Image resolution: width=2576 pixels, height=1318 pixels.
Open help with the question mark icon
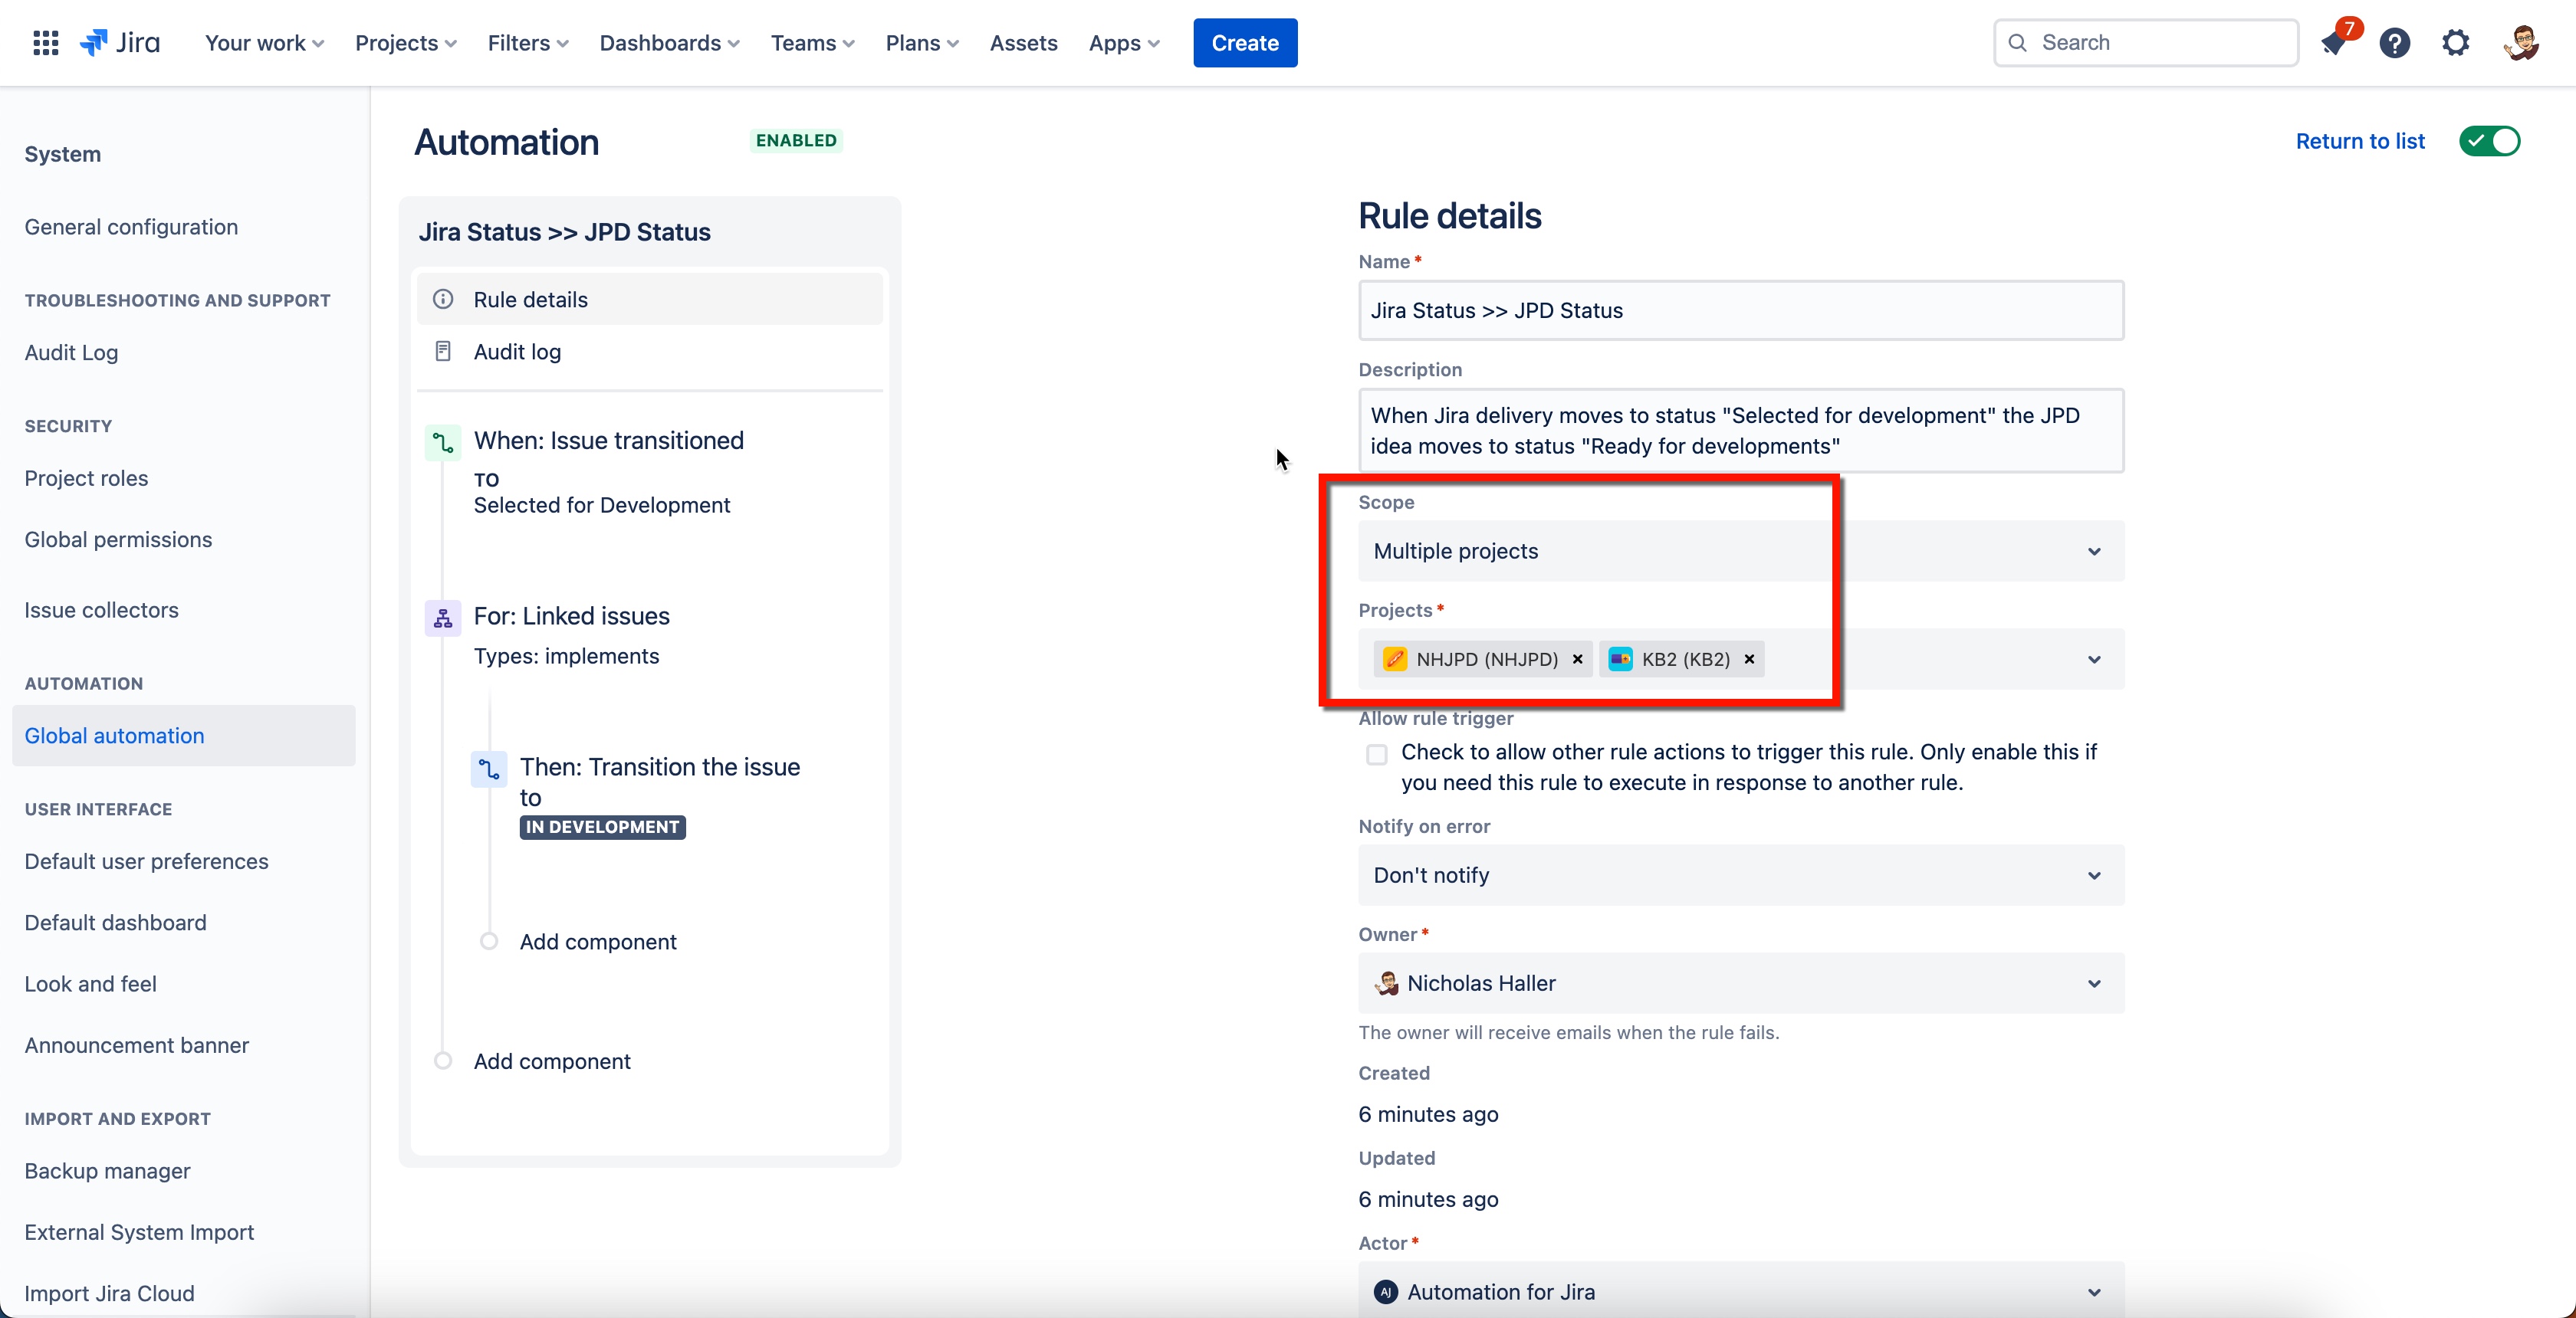pyautogui.click(x=2395, y=42)
